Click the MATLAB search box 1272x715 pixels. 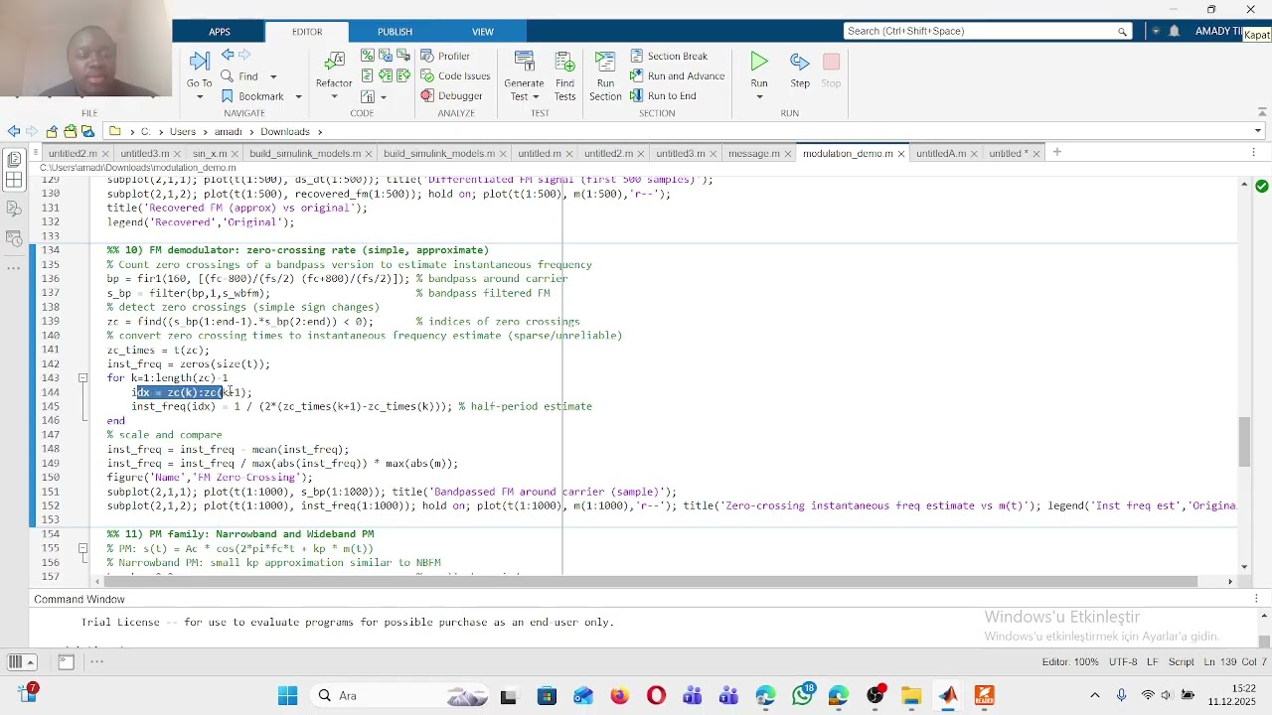988,31
